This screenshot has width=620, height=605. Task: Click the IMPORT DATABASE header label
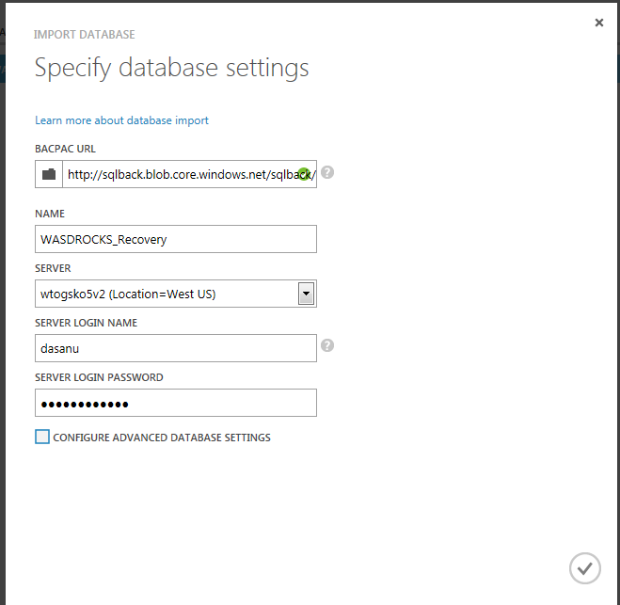[x=84, y=35]
